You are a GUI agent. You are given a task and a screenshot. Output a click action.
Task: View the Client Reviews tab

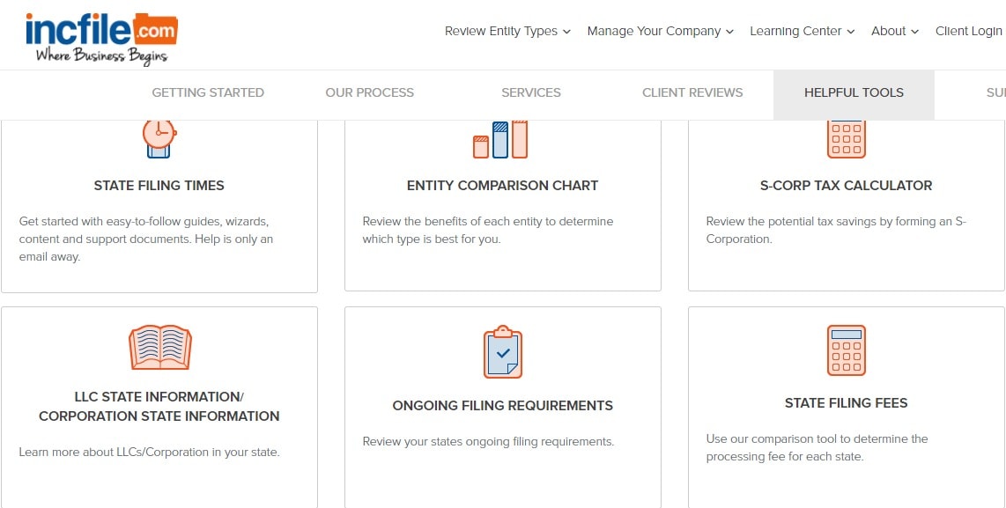tap(692, 93)
